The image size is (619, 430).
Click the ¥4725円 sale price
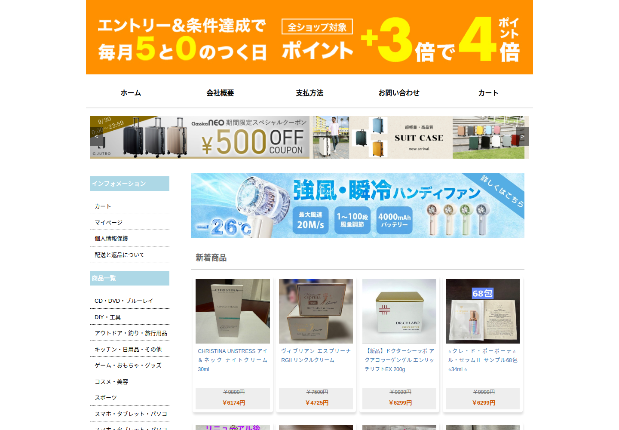tap(317, 403)
